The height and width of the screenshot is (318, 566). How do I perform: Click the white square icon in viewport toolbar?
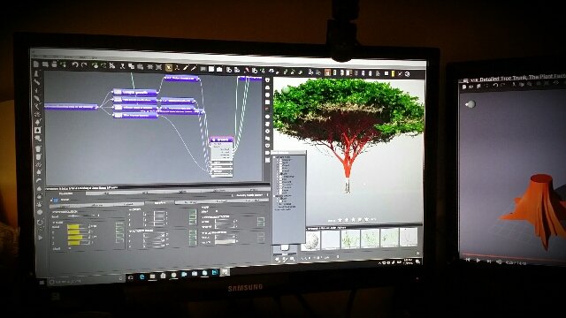pyautogui.click(x=386, y=73)
